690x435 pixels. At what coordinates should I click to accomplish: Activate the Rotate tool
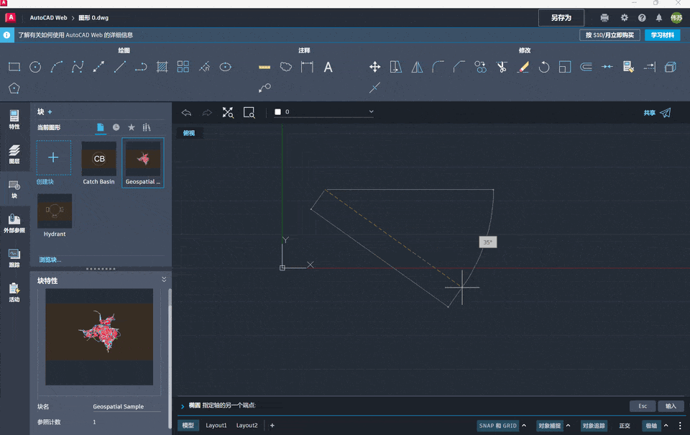tap(544, 67)
